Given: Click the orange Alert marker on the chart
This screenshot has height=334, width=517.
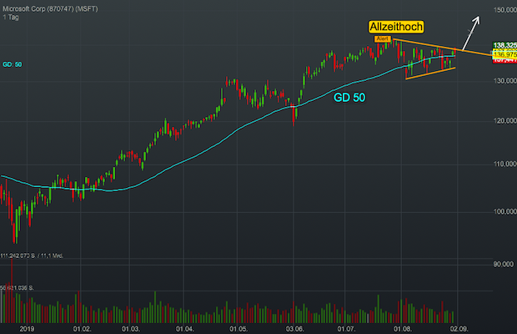Looking at the screenshot, I should click(383, 39).
